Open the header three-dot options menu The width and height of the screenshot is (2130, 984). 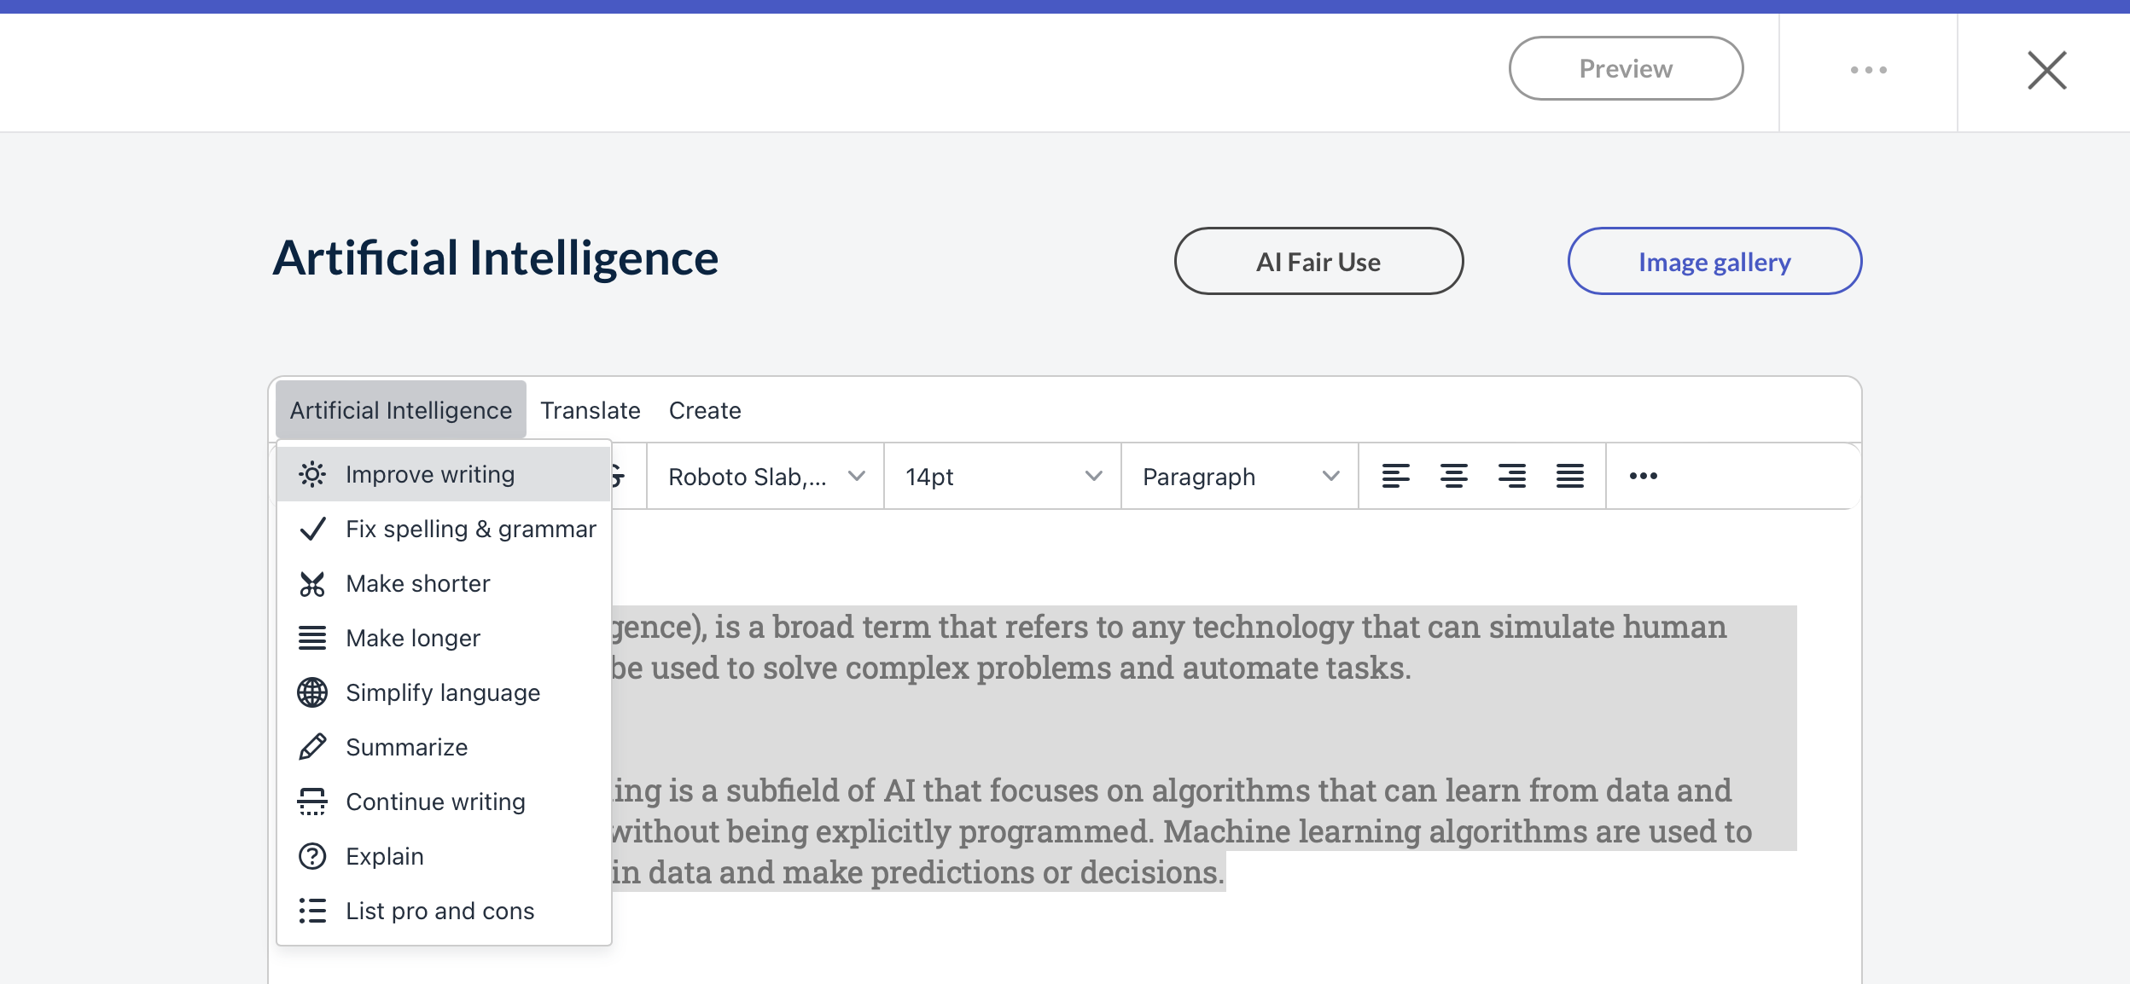(1868, 70)
